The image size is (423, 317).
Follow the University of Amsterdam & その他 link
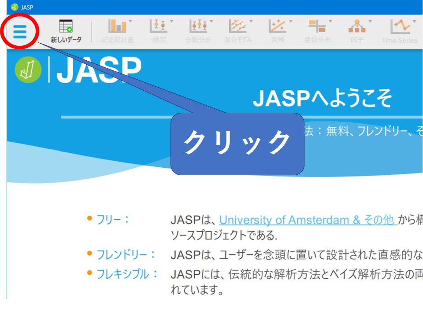click(x=308, y=220)
